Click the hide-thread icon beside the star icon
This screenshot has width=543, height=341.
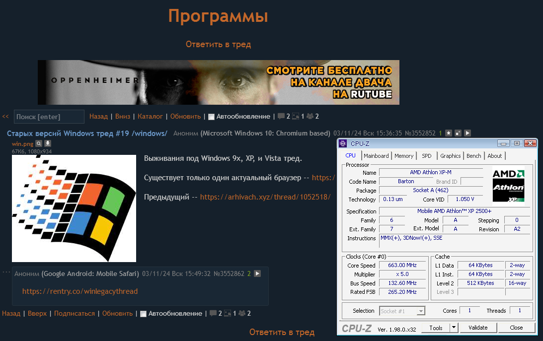pos(458,133)
